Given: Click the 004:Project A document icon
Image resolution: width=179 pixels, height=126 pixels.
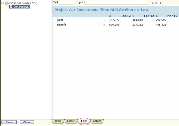Looking at the screenshot, I should 11,7.
